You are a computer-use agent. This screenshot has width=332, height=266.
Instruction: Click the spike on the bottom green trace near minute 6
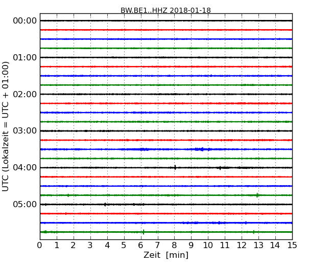(x=144, y=232)
